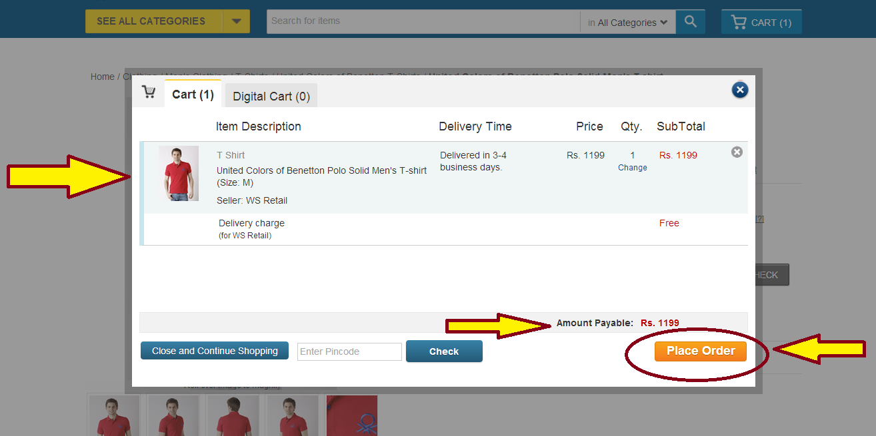The image size is (876, 436).
Task: Click the 'Delivery charge' label
Action: (x=251, y=223)
